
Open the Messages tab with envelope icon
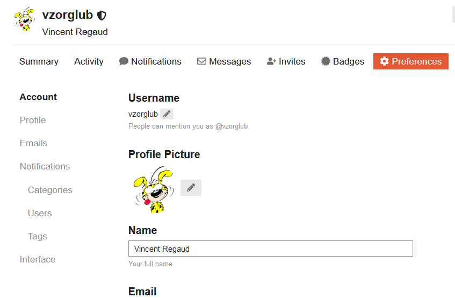pyautogui.click(x=224, y=61)
